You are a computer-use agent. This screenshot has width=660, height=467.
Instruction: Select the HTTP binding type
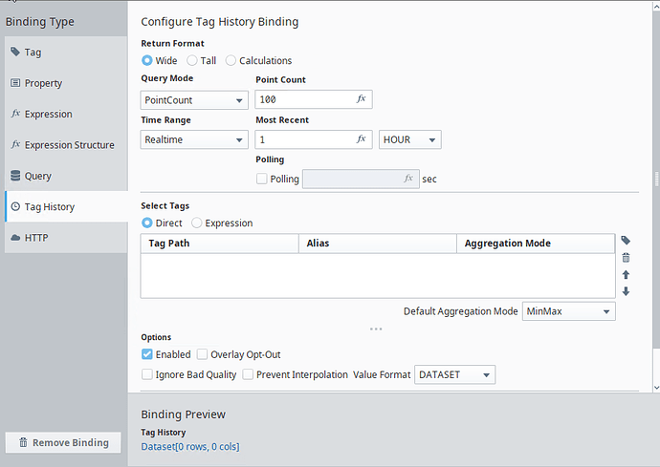[x=36, y=238]
